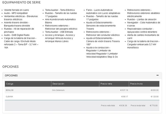The height and width of the screenshot is (114, 166).
Task: Click the Precio bruto column header
Action: (x=136, y=84)
